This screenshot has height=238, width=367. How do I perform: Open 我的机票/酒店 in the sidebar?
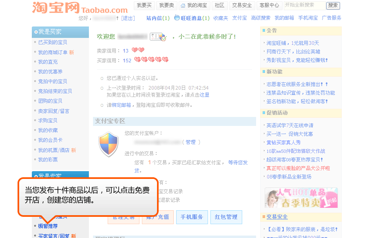pos(53,150)
